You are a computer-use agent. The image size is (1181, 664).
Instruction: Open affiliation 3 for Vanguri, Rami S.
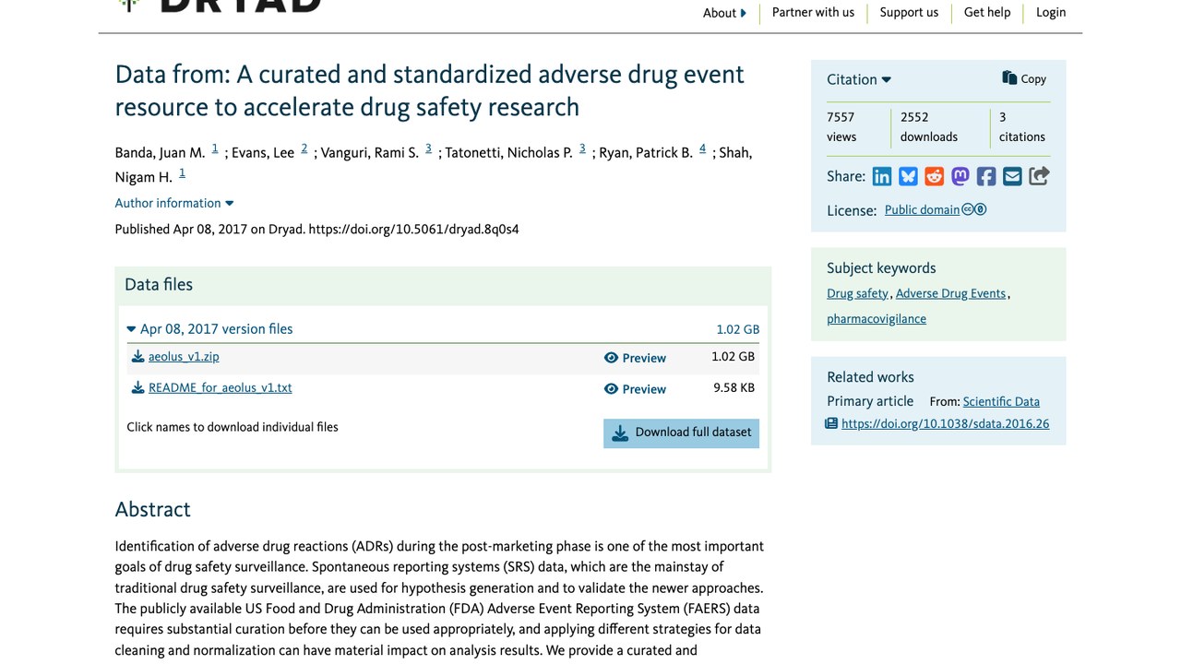point(428,148)
